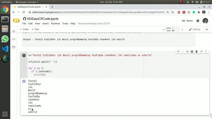Go forward in Chrome history
Viewport: 212px width, 119px height.
click(x=19, y=12)
